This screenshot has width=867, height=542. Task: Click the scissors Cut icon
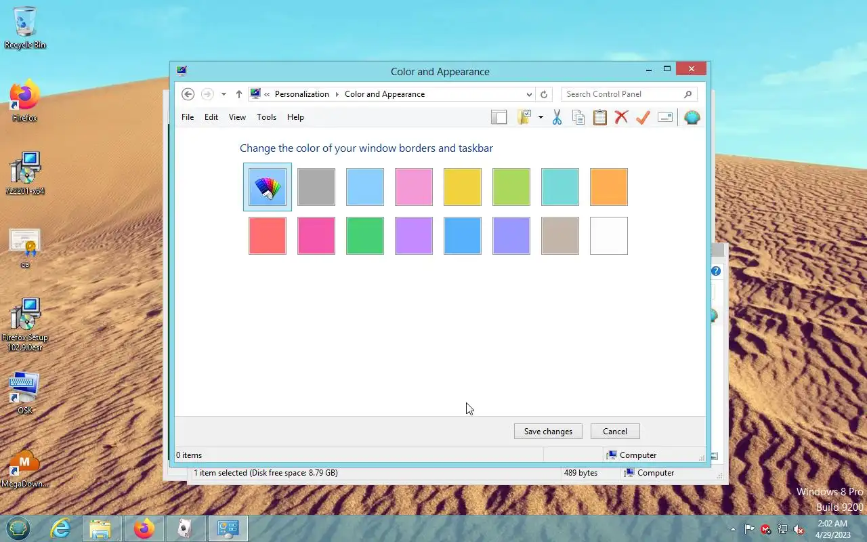click(x=557, y=117)
